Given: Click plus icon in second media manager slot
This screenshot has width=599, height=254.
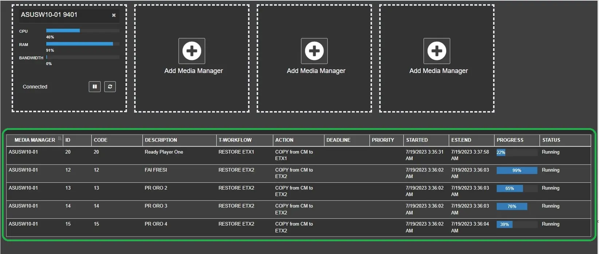Looking at the screenshot, I should (192, 51).
